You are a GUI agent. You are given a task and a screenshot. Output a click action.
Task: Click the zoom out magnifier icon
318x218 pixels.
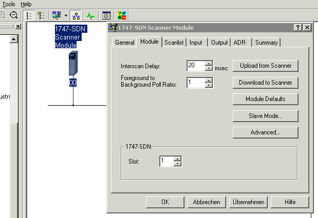pos(13,15)
